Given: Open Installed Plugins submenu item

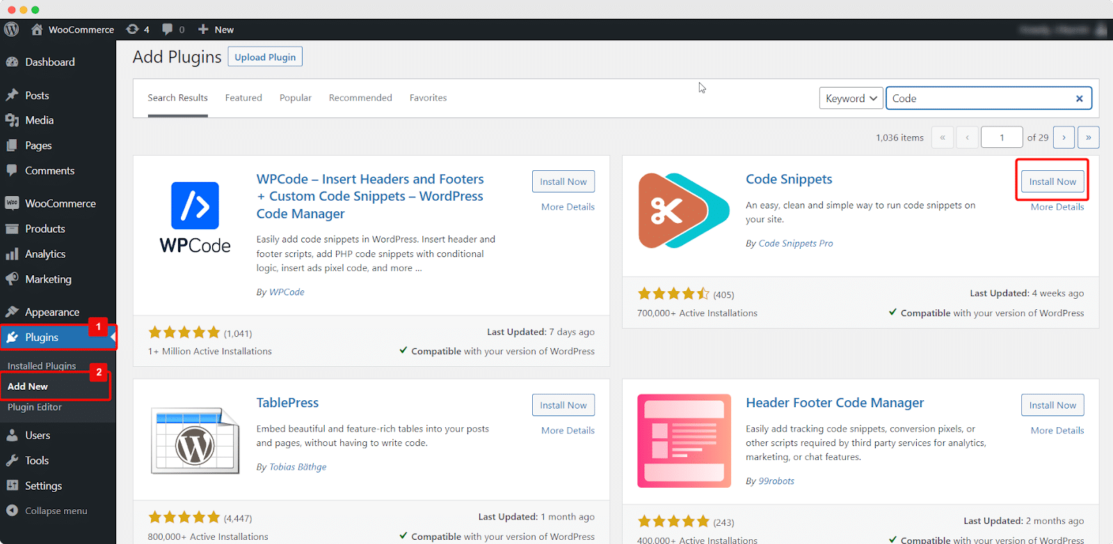Looking at the screenshot, I should tap(42, 365).
